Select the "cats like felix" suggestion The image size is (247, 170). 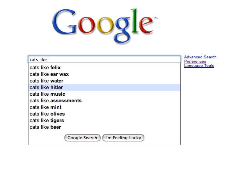[x=45, y=68]
